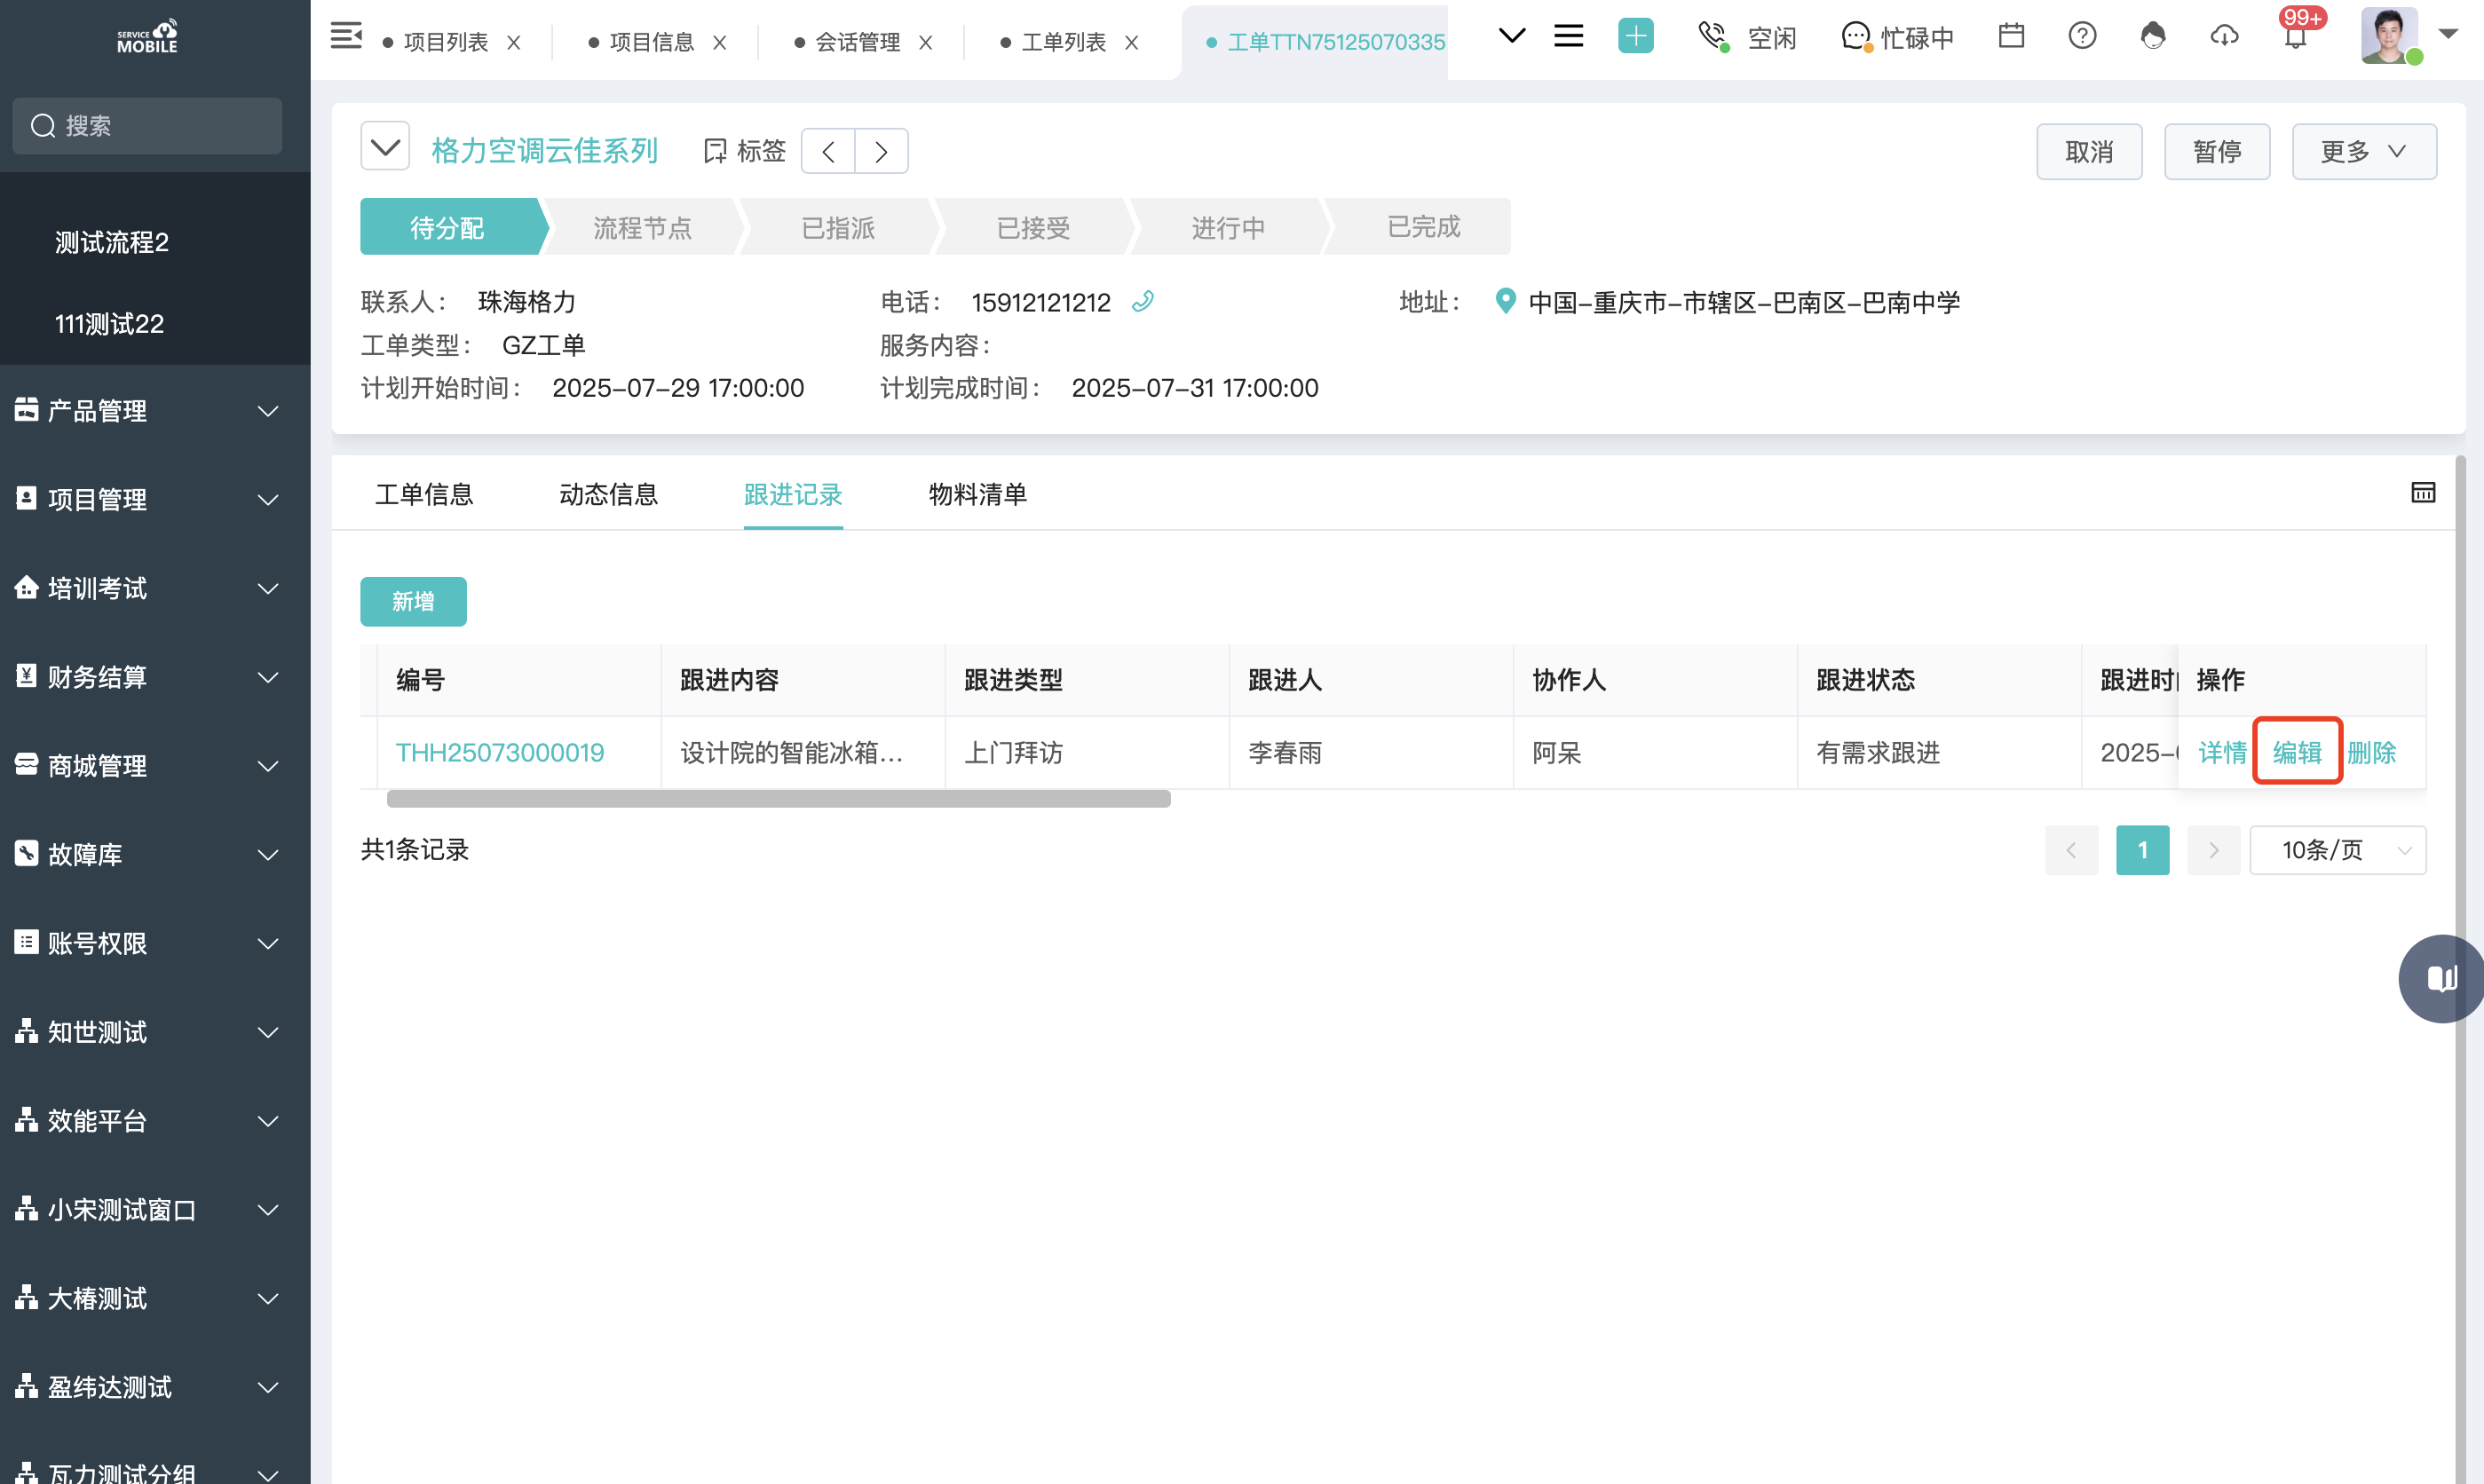
Task: Open the 更多 dropdown button
Action: 2364,152
